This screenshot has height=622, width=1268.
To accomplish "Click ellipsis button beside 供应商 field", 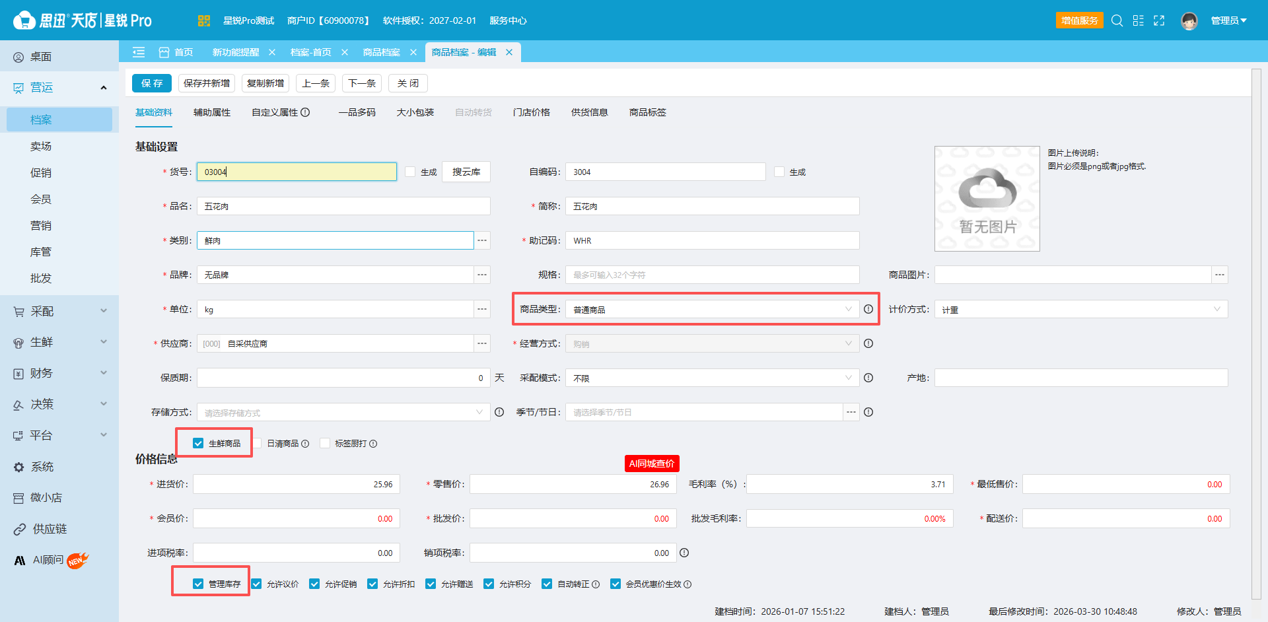I will pyautogui.click(x=482, y=343).
